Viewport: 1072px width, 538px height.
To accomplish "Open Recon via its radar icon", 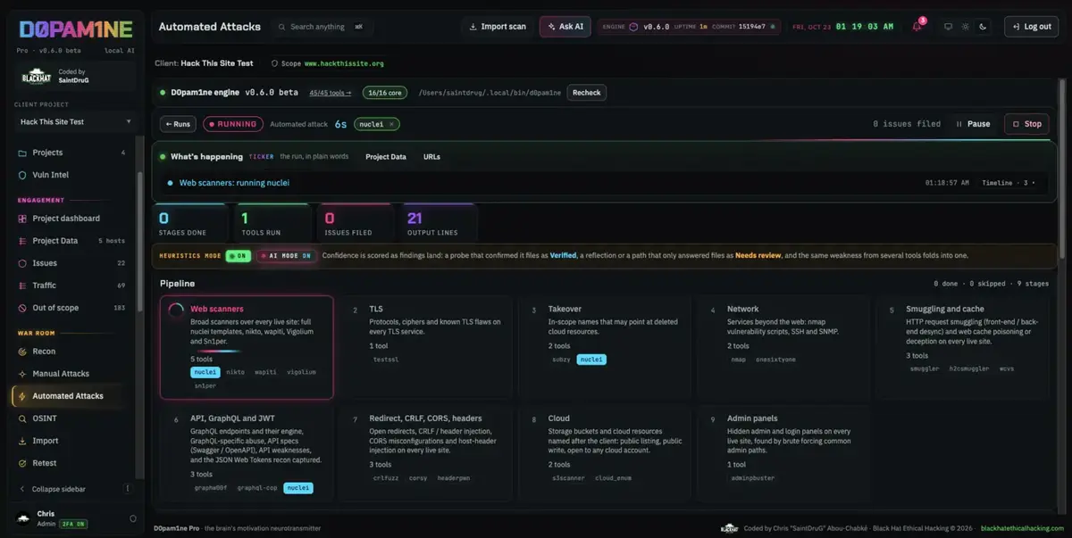I will click(23, 352).
